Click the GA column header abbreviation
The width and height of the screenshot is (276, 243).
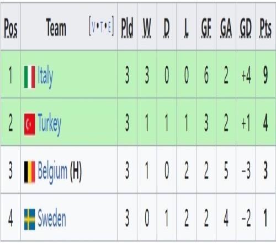click(x=226, y=28)
